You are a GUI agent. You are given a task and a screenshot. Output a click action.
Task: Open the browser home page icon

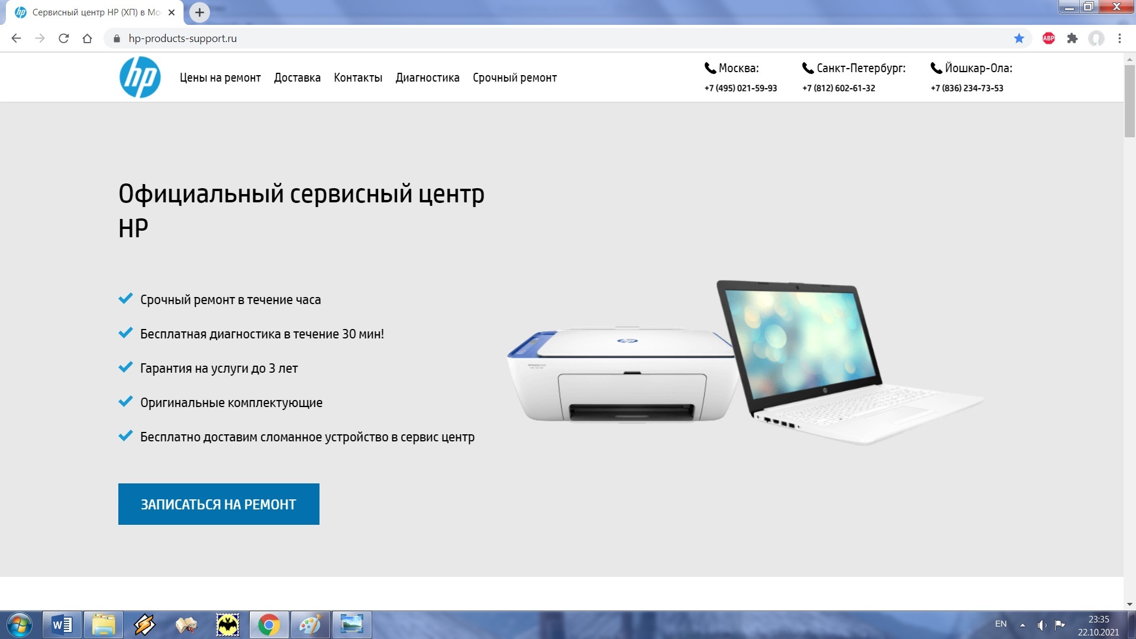88,38
